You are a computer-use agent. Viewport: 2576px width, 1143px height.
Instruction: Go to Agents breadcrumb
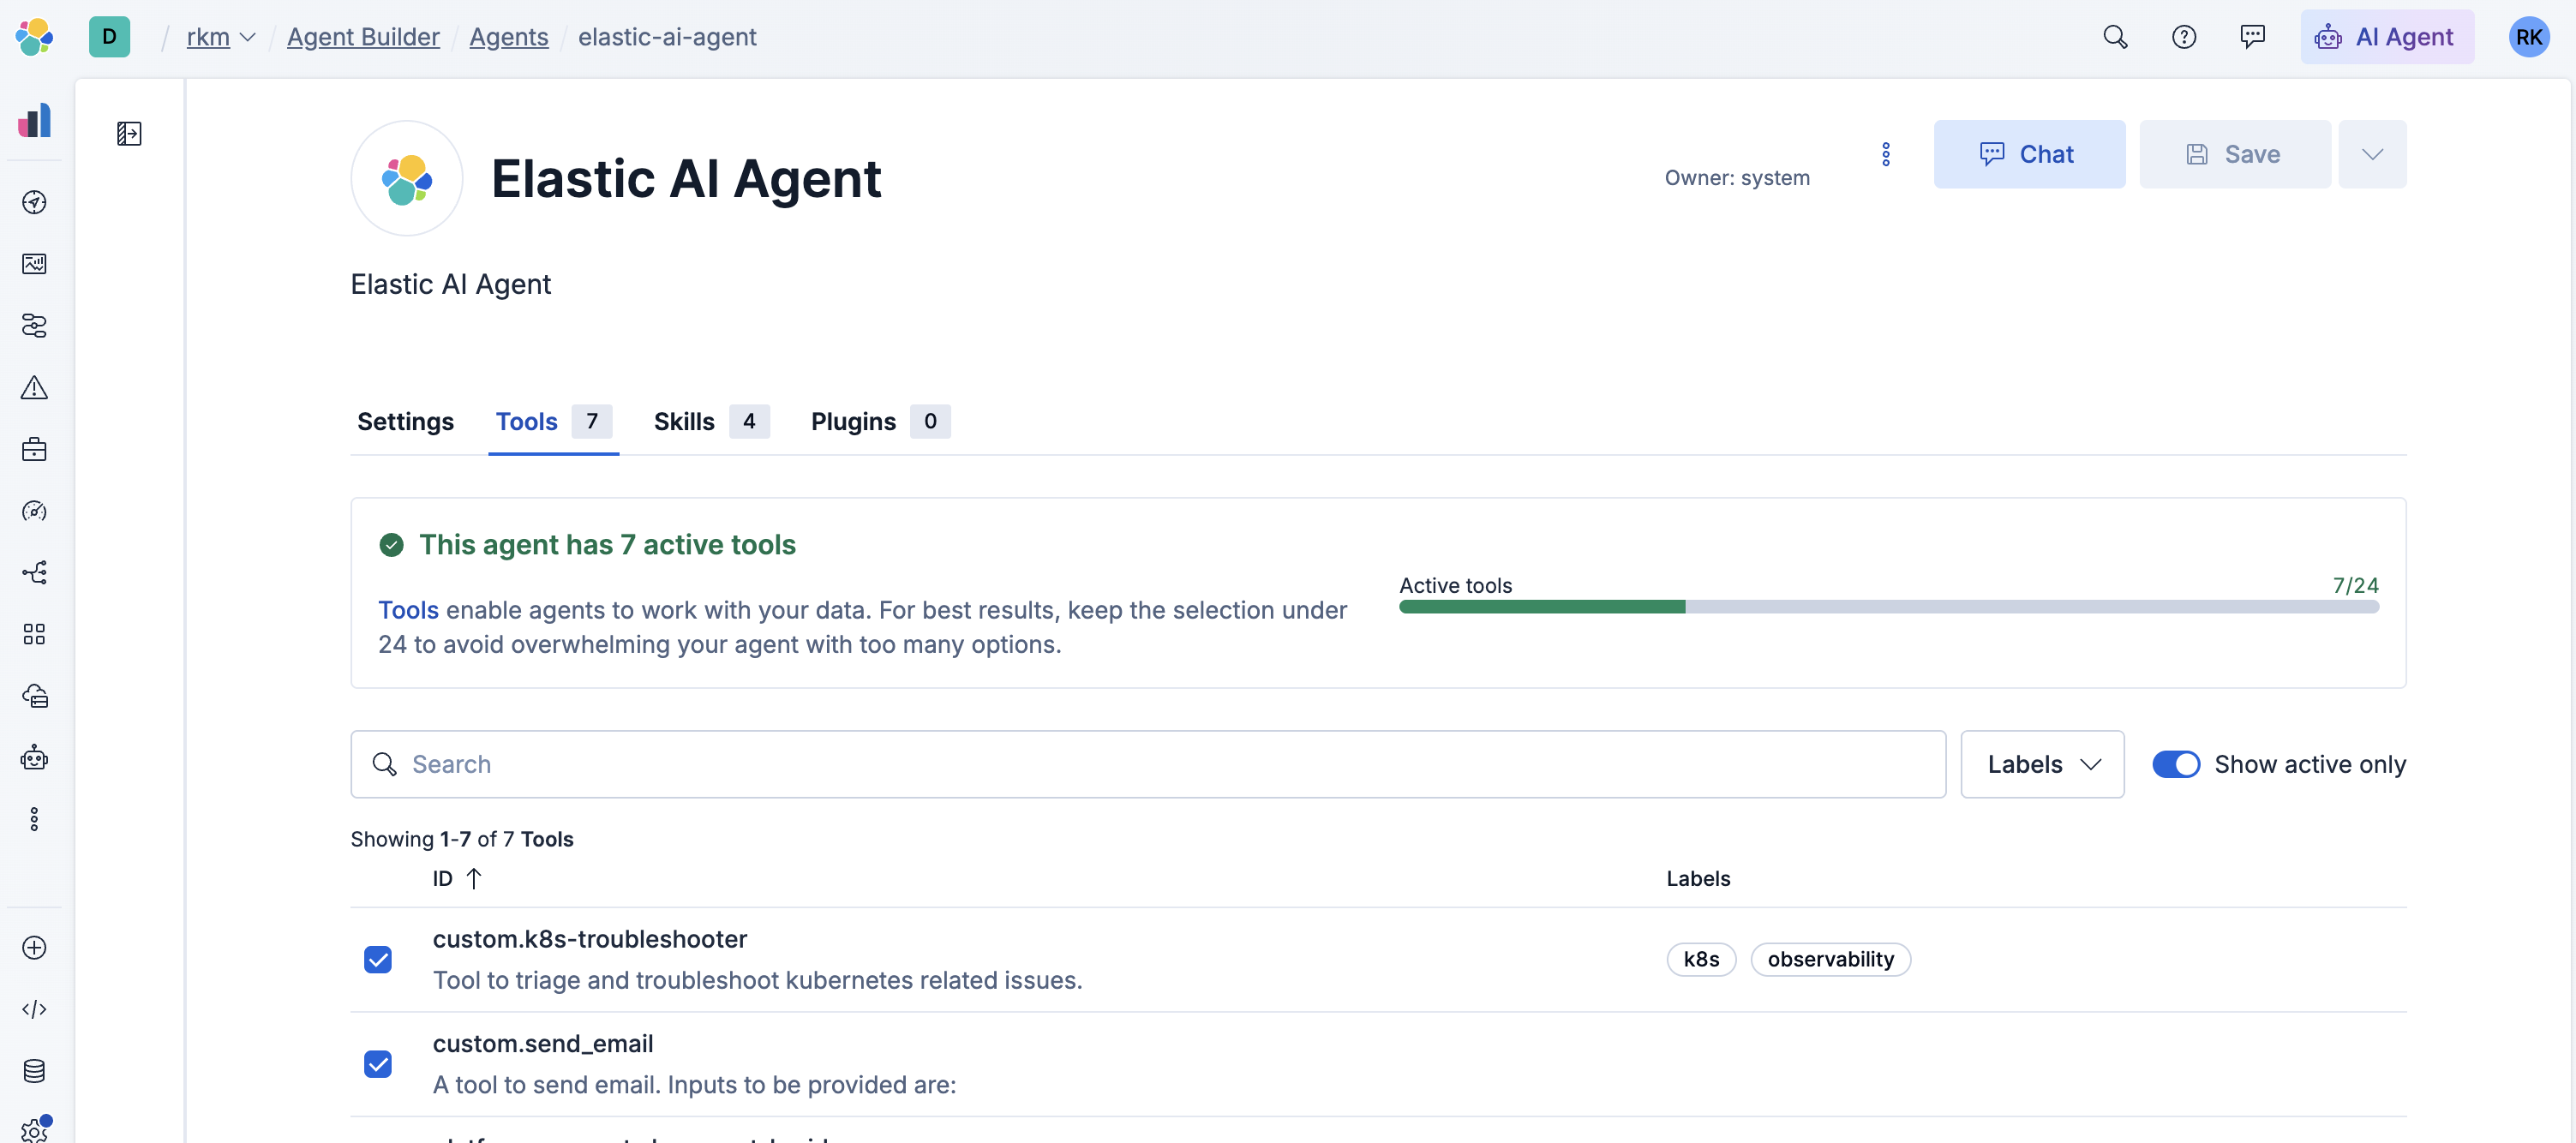[508, 37]
